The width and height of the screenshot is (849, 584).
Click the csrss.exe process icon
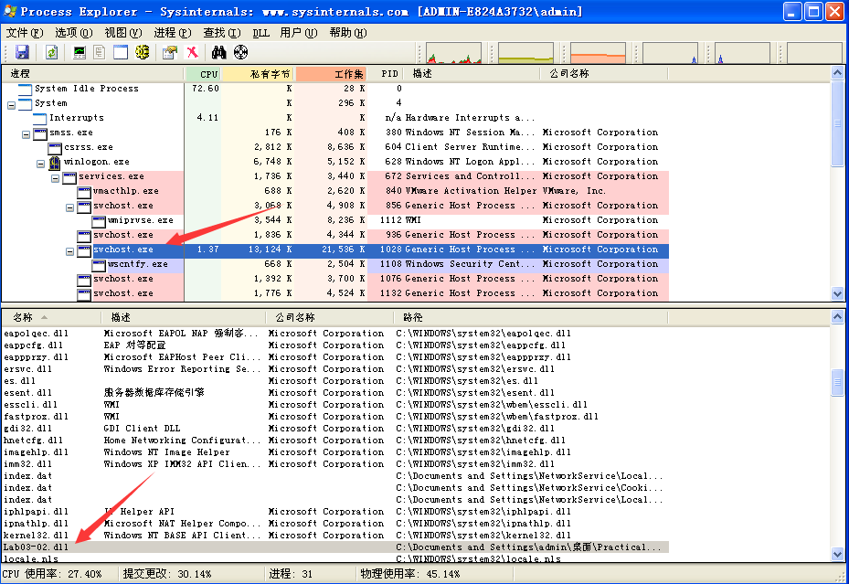pos(54,147)
